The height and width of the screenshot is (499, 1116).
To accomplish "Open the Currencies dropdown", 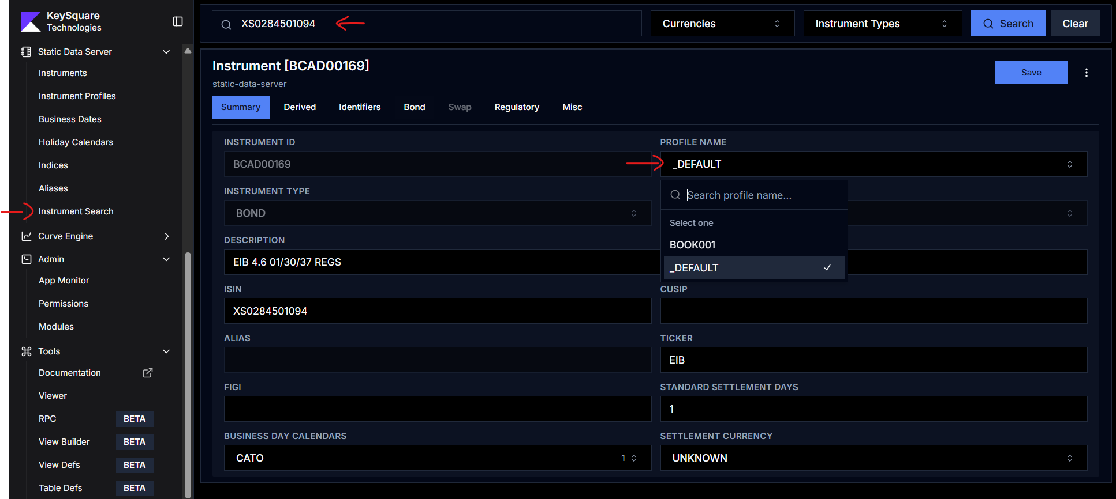I will tap(722, 24).
